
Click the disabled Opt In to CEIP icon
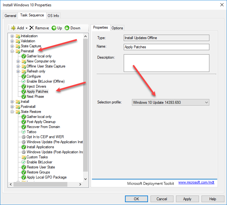point(24,137)
